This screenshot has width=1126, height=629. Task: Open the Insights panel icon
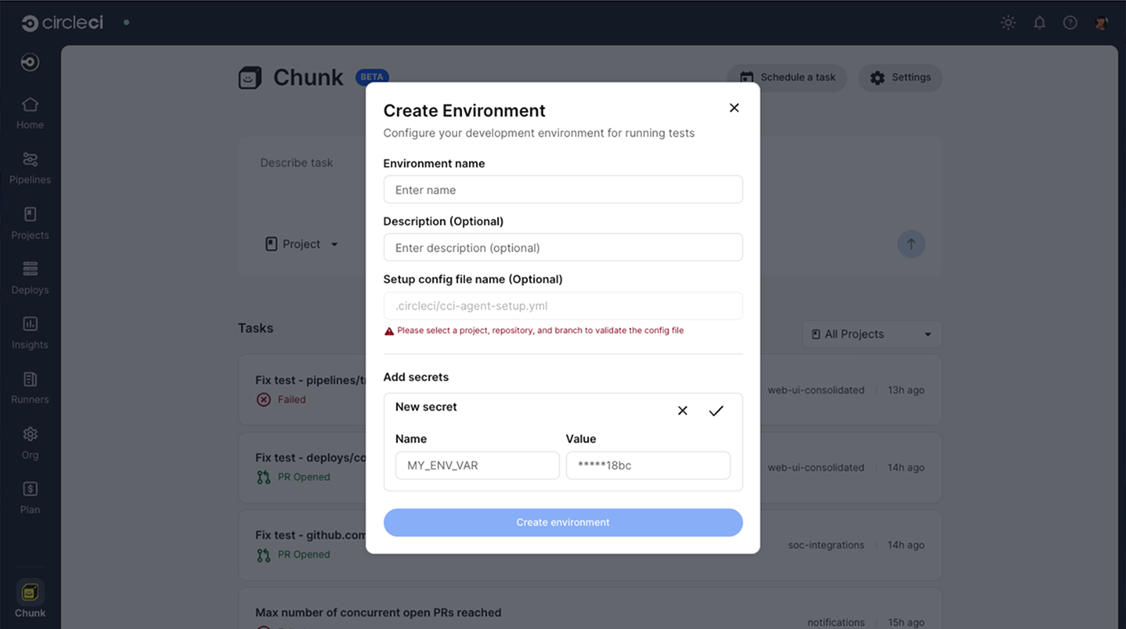[x=29, y=331]
